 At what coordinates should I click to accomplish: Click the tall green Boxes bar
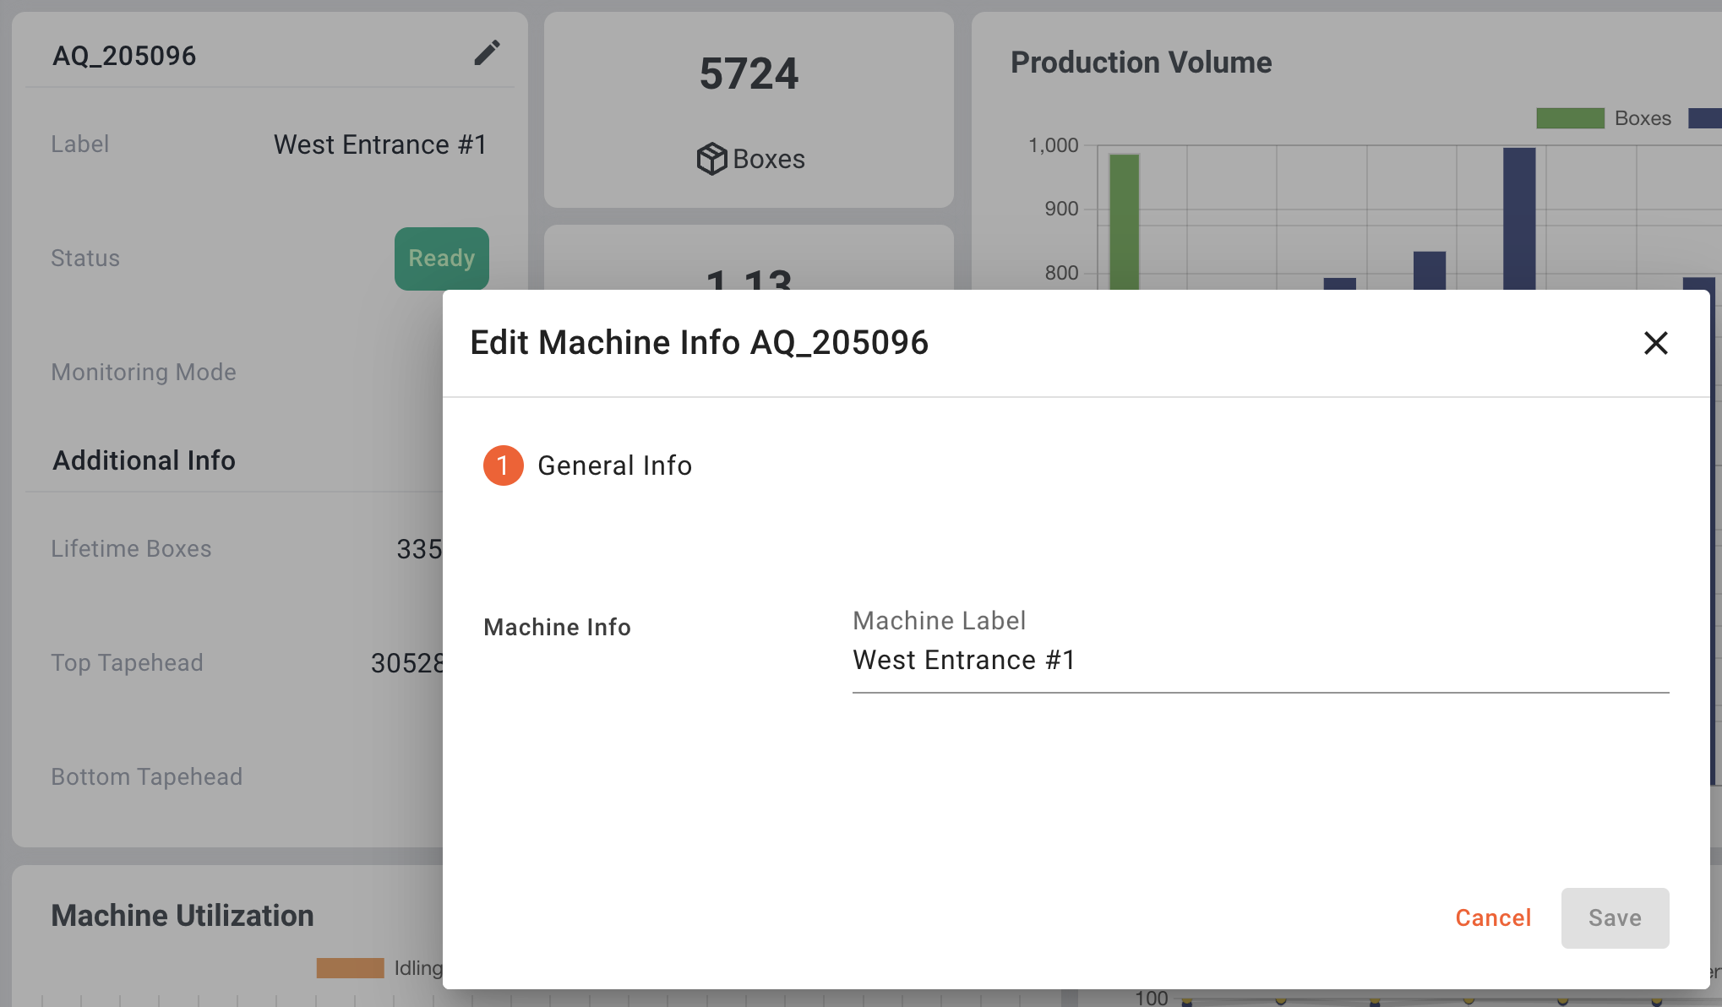pos(1124,221)
